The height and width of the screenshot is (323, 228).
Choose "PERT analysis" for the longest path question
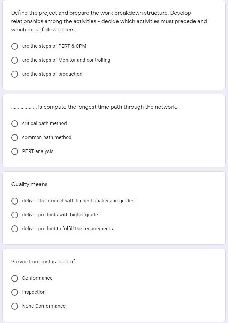[x=15, y=151]
